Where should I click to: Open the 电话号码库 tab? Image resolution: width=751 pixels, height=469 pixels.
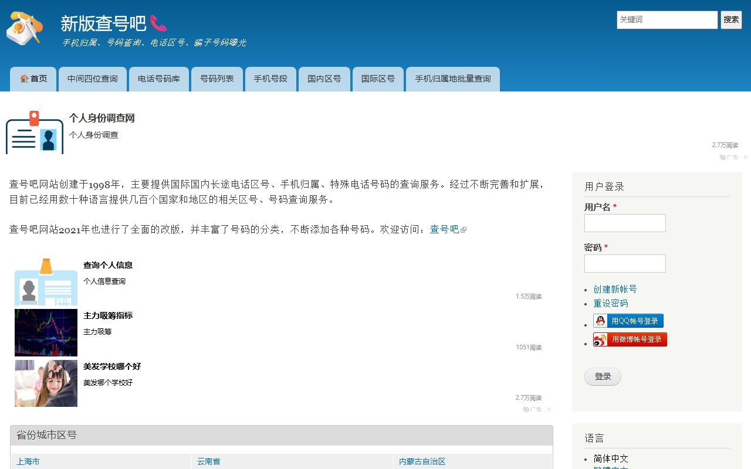[x=159, y=79]
